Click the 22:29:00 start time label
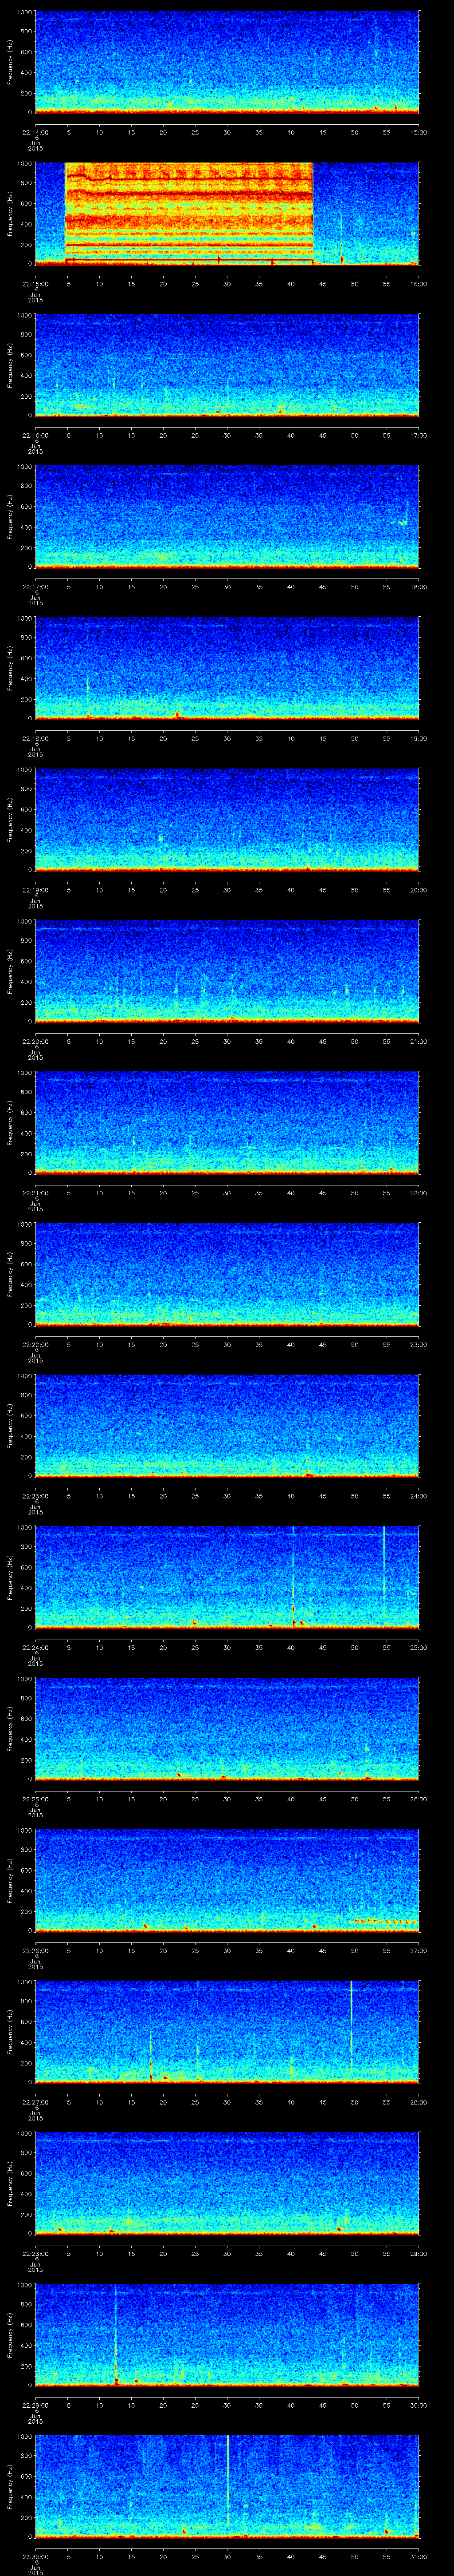The width and height of the screenshot is (454, 2576). [35, 2406]
